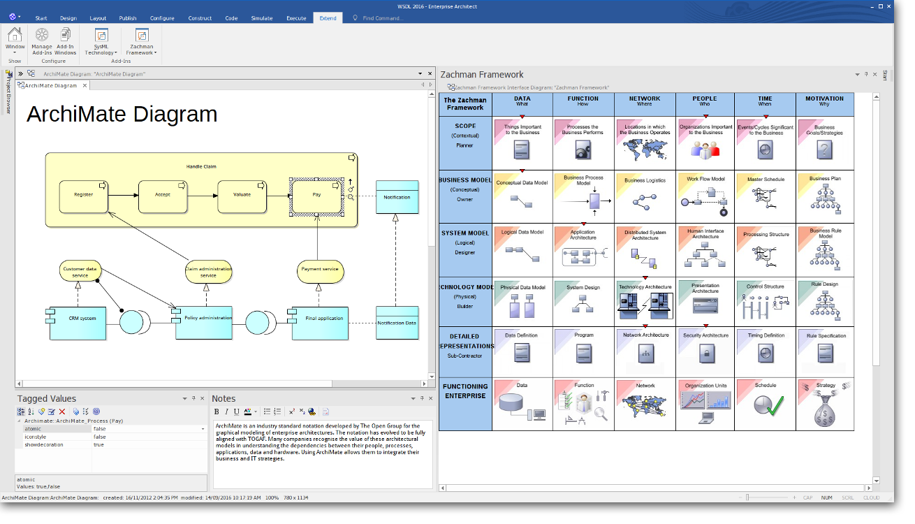Viewport: 915px width, 524px height.
Task: Open Zachman Framework panel menu arrow
Action: [x=857, y=74]
